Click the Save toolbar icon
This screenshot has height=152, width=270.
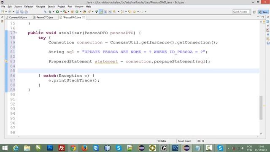[17, 12]
